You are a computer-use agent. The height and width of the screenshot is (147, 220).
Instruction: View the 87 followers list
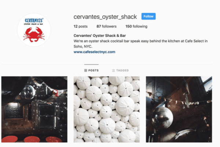click(x=106, y=26)
